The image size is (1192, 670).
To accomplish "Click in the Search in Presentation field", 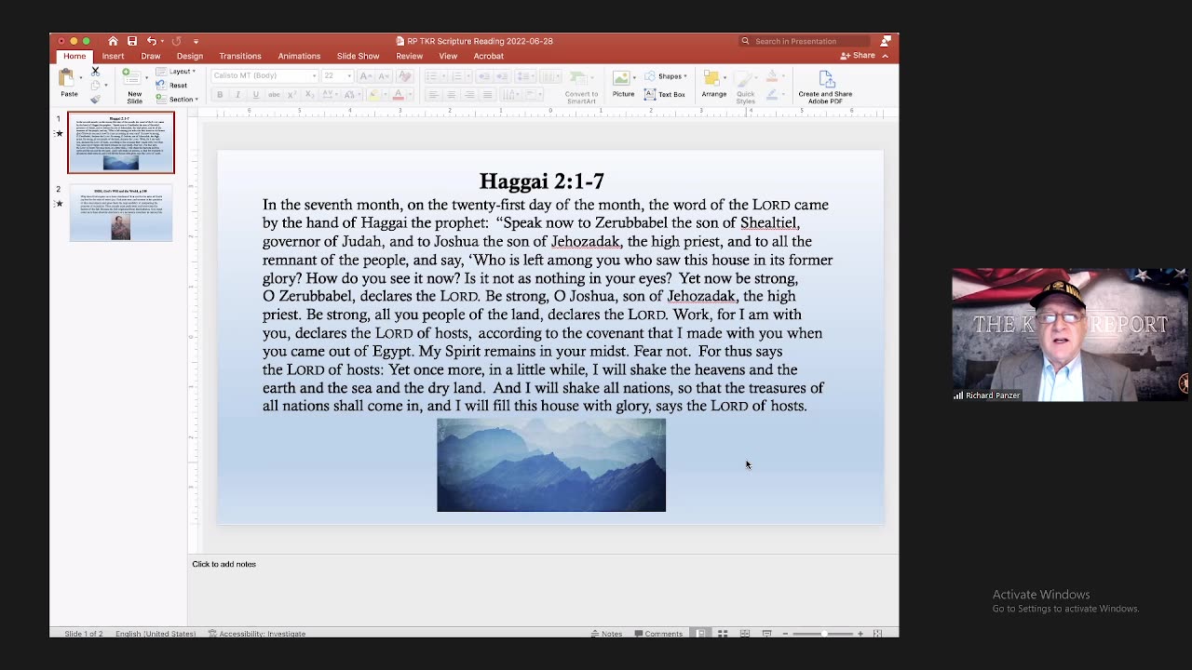I will click(805, 41).
